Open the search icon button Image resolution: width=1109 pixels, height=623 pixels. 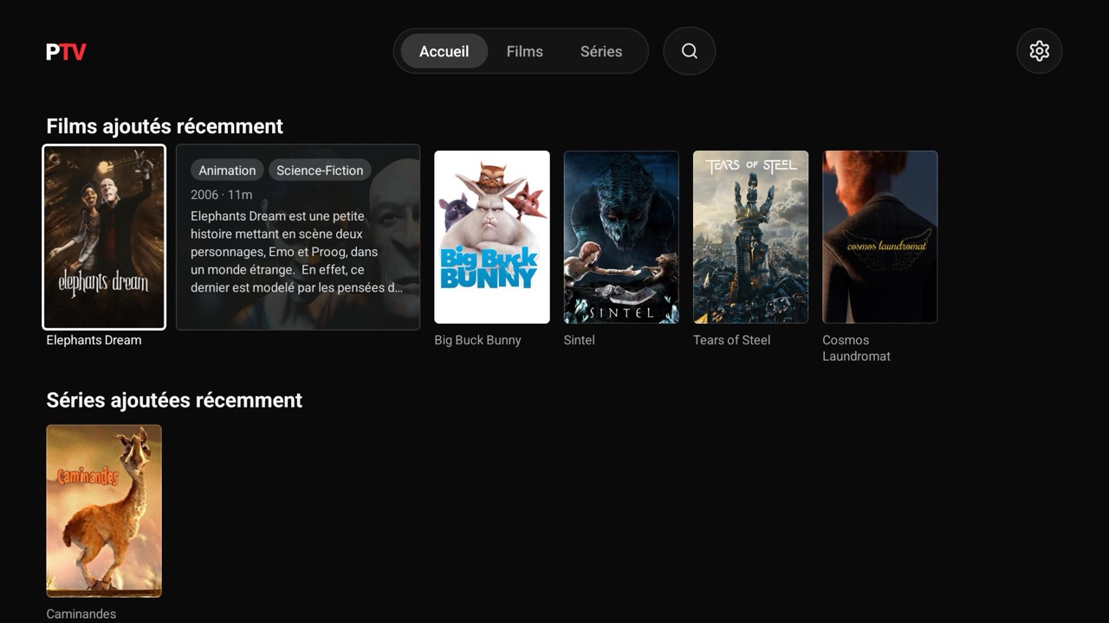pyautogui.click(x=690, y=51)
